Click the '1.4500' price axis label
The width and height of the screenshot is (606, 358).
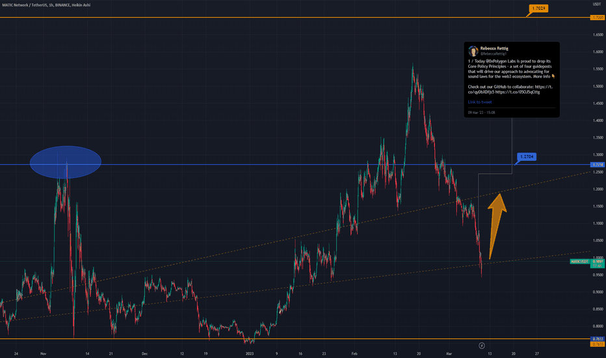coord(598,103)
